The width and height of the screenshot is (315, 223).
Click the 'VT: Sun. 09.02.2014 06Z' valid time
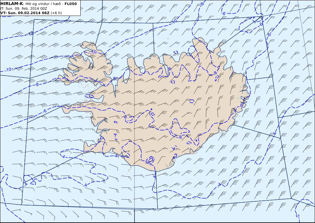(25, 13)
